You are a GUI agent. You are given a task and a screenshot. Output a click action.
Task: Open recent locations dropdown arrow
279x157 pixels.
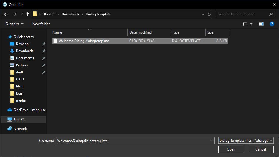(22, 14)
